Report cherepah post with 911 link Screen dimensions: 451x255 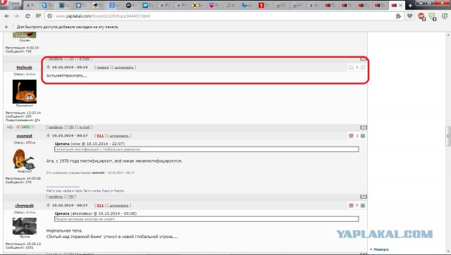coord(100,206)
